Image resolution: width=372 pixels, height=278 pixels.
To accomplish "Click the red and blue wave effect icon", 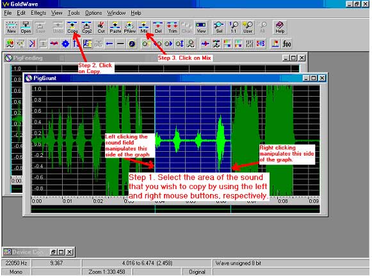I will coord(54,44).
